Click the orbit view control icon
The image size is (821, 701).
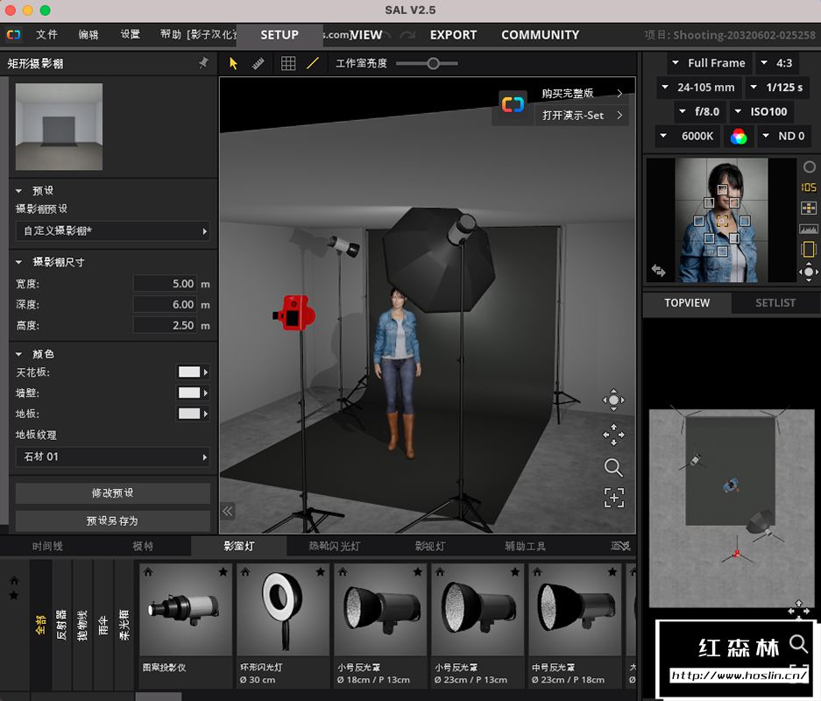pos(613,400)
